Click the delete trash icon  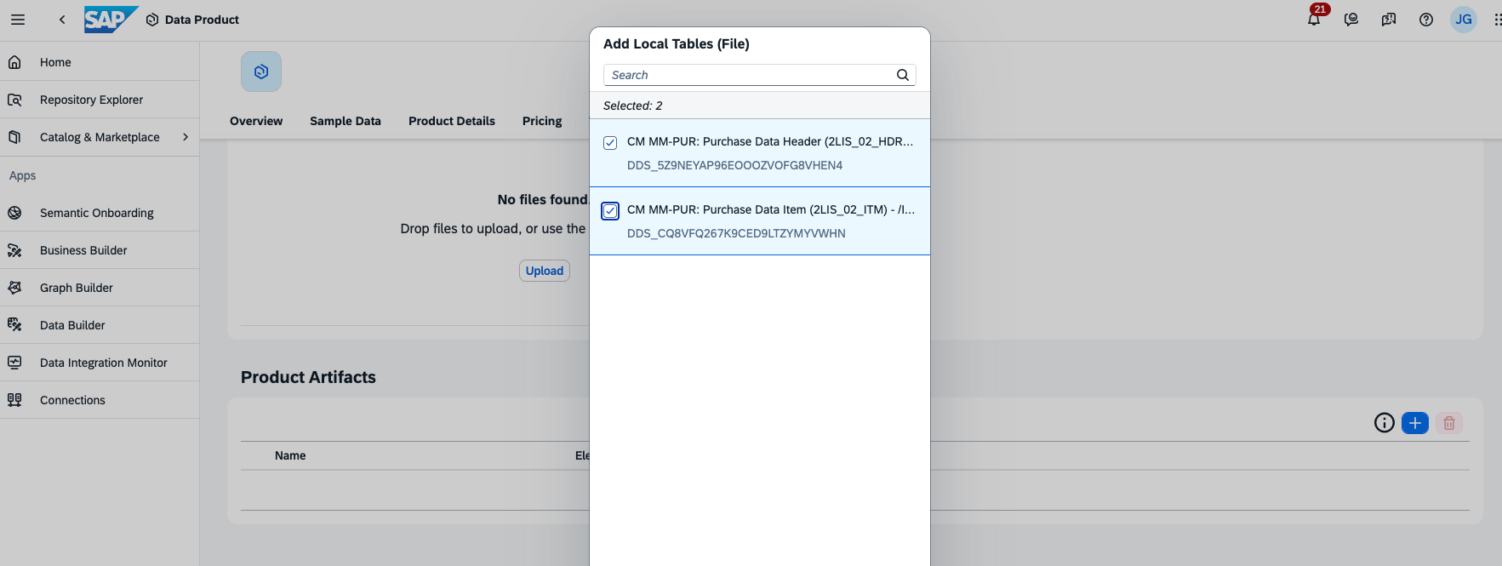pos(1448,423)
